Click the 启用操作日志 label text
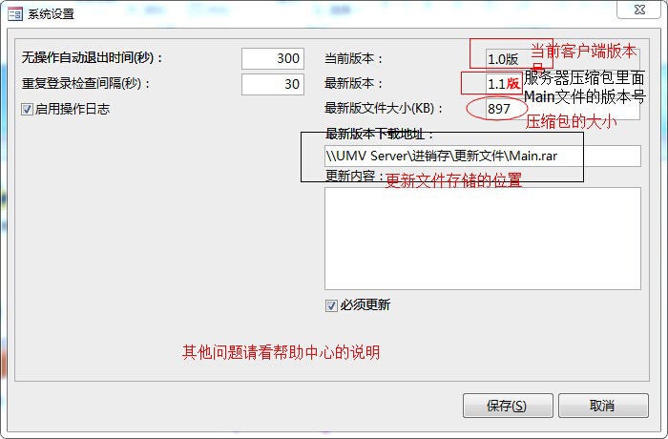This screenshot has height=439, width=668. pyautogui.click(x=73, y=109)
